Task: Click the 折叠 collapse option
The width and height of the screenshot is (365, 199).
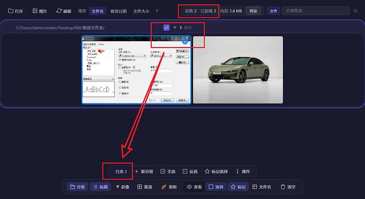Action: [122, 187]
